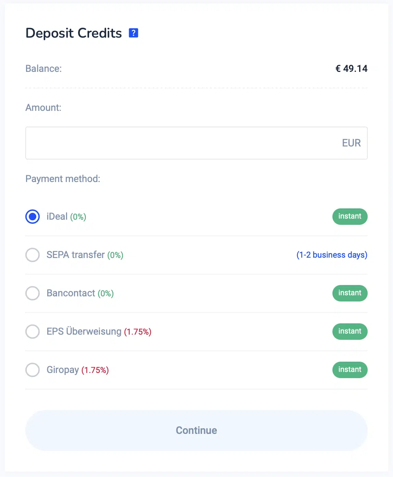Click the Bancontact (0%) label text
Image resolution: width=393 pixels, height=477 pixels.
(x=80, y=293)
